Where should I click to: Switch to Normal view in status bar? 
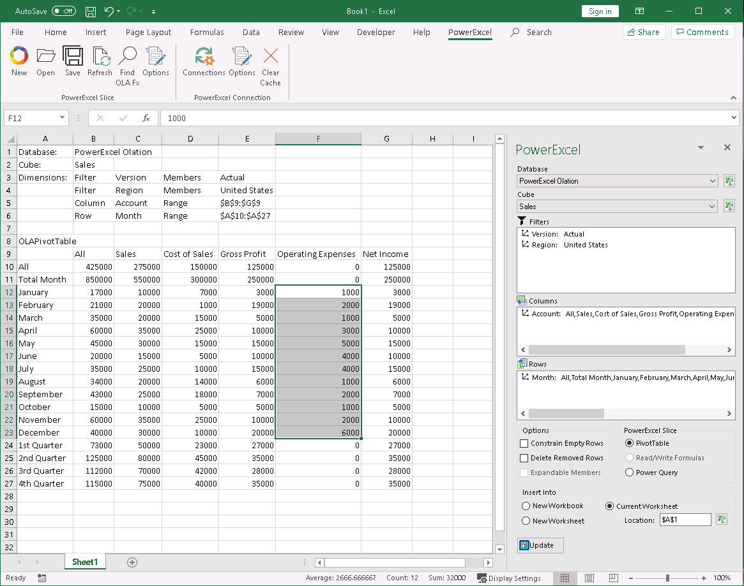pyautogui.click(x=565, y=578)
